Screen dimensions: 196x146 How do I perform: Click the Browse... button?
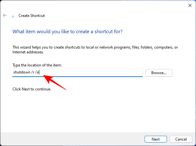pos(159,73)
